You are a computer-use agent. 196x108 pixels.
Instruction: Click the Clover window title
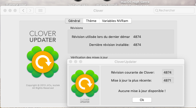click(x=98, y=11)
